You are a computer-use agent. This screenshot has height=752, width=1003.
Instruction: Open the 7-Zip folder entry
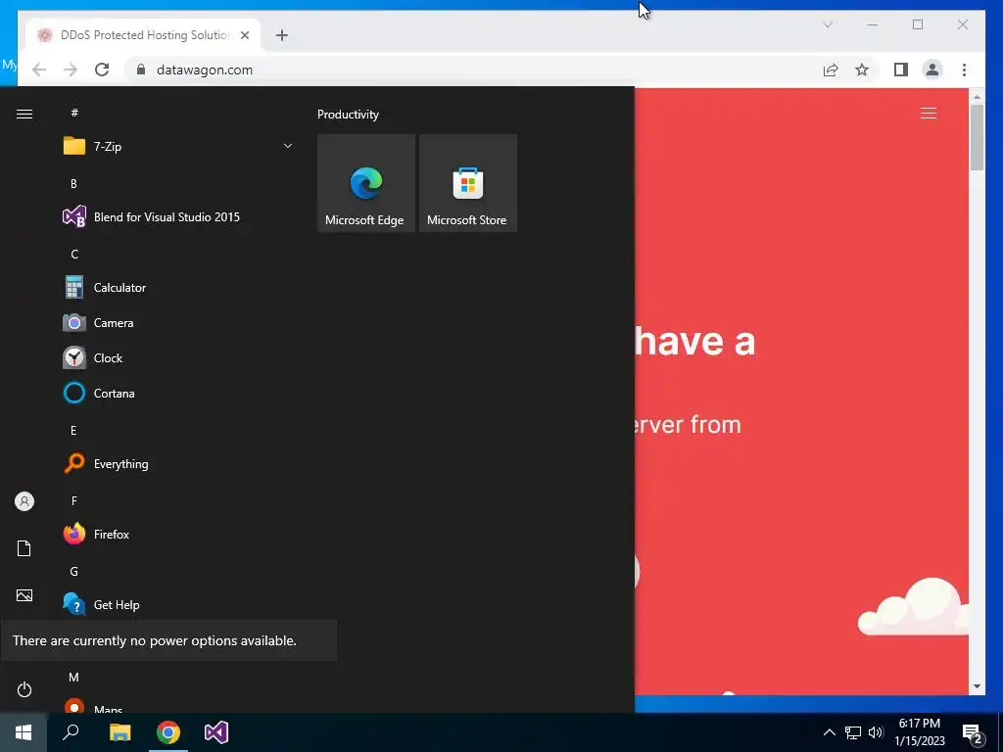pos(178,147)
